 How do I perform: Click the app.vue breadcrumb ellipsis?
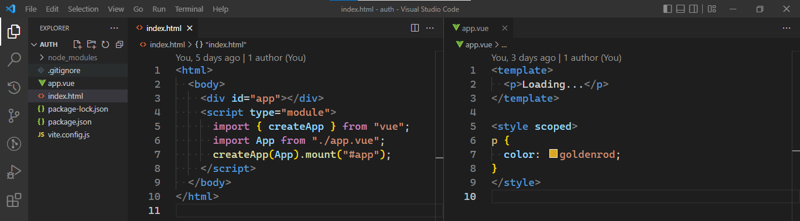pos(504,45)
